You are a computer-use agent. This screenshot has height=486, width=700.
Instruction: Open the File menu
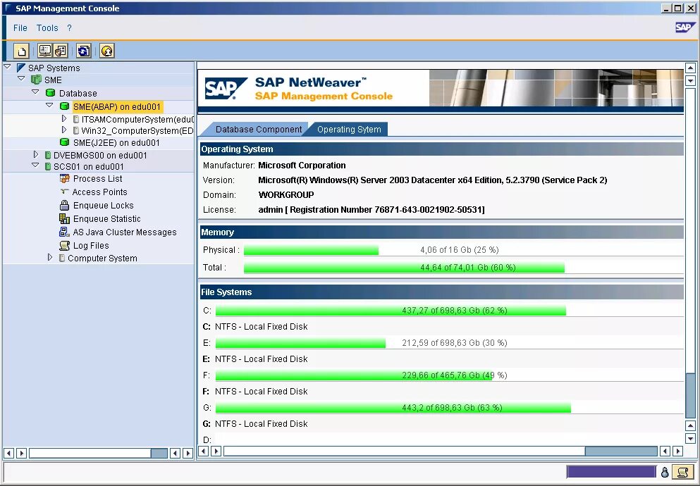(x=20, y=27)
